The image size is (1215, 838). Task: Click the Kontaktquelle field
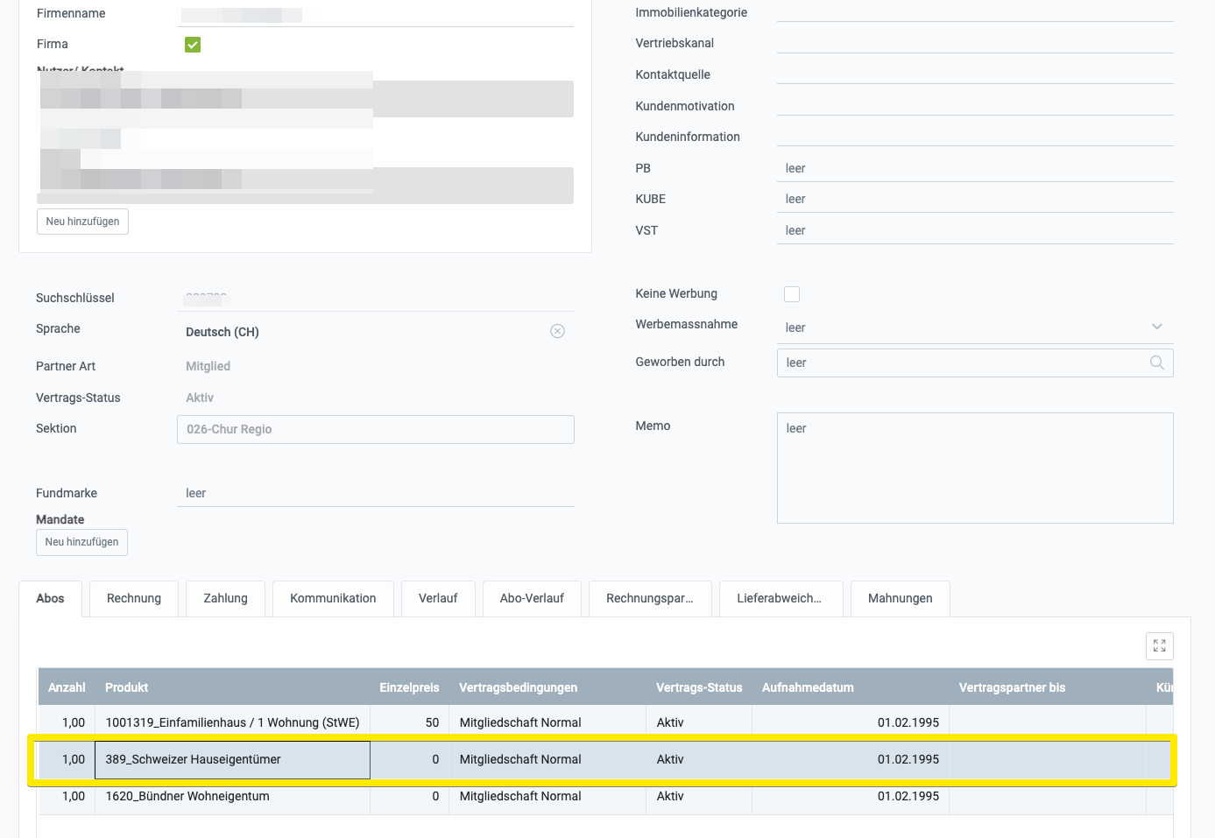(x=975, y=74)
